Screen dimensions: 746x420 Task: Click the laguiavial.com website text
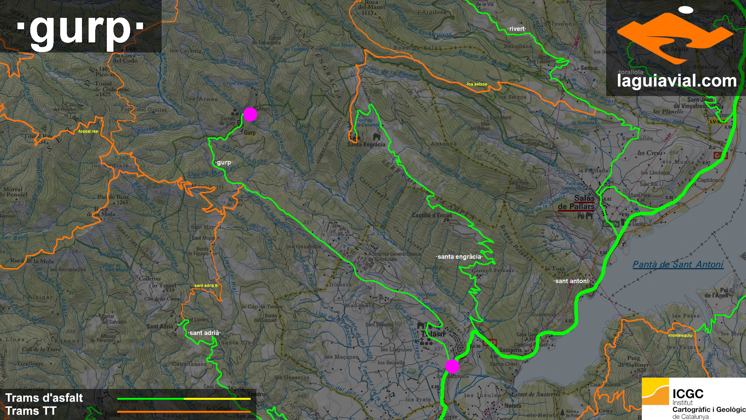point(676,81)
